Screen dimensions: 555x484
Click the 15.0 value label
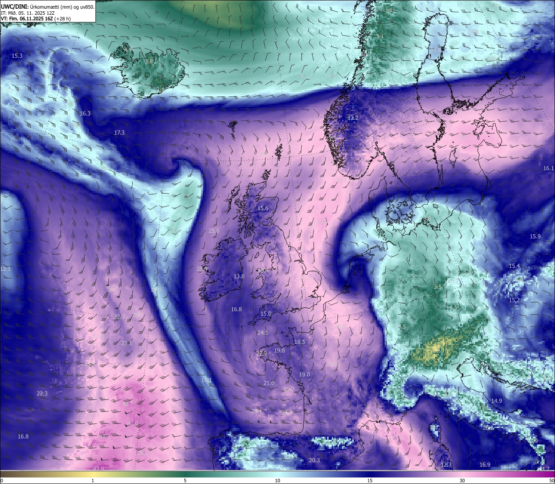266,314
